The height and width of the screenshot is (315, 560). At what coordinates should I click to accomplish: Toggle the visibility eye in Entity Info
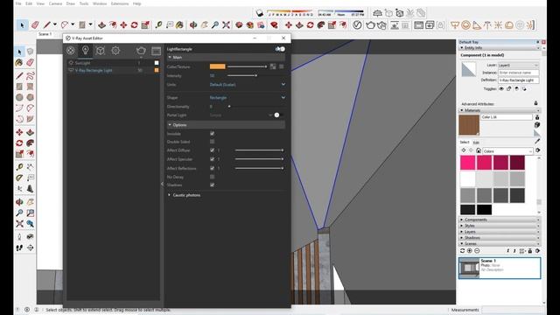point(501,88)
